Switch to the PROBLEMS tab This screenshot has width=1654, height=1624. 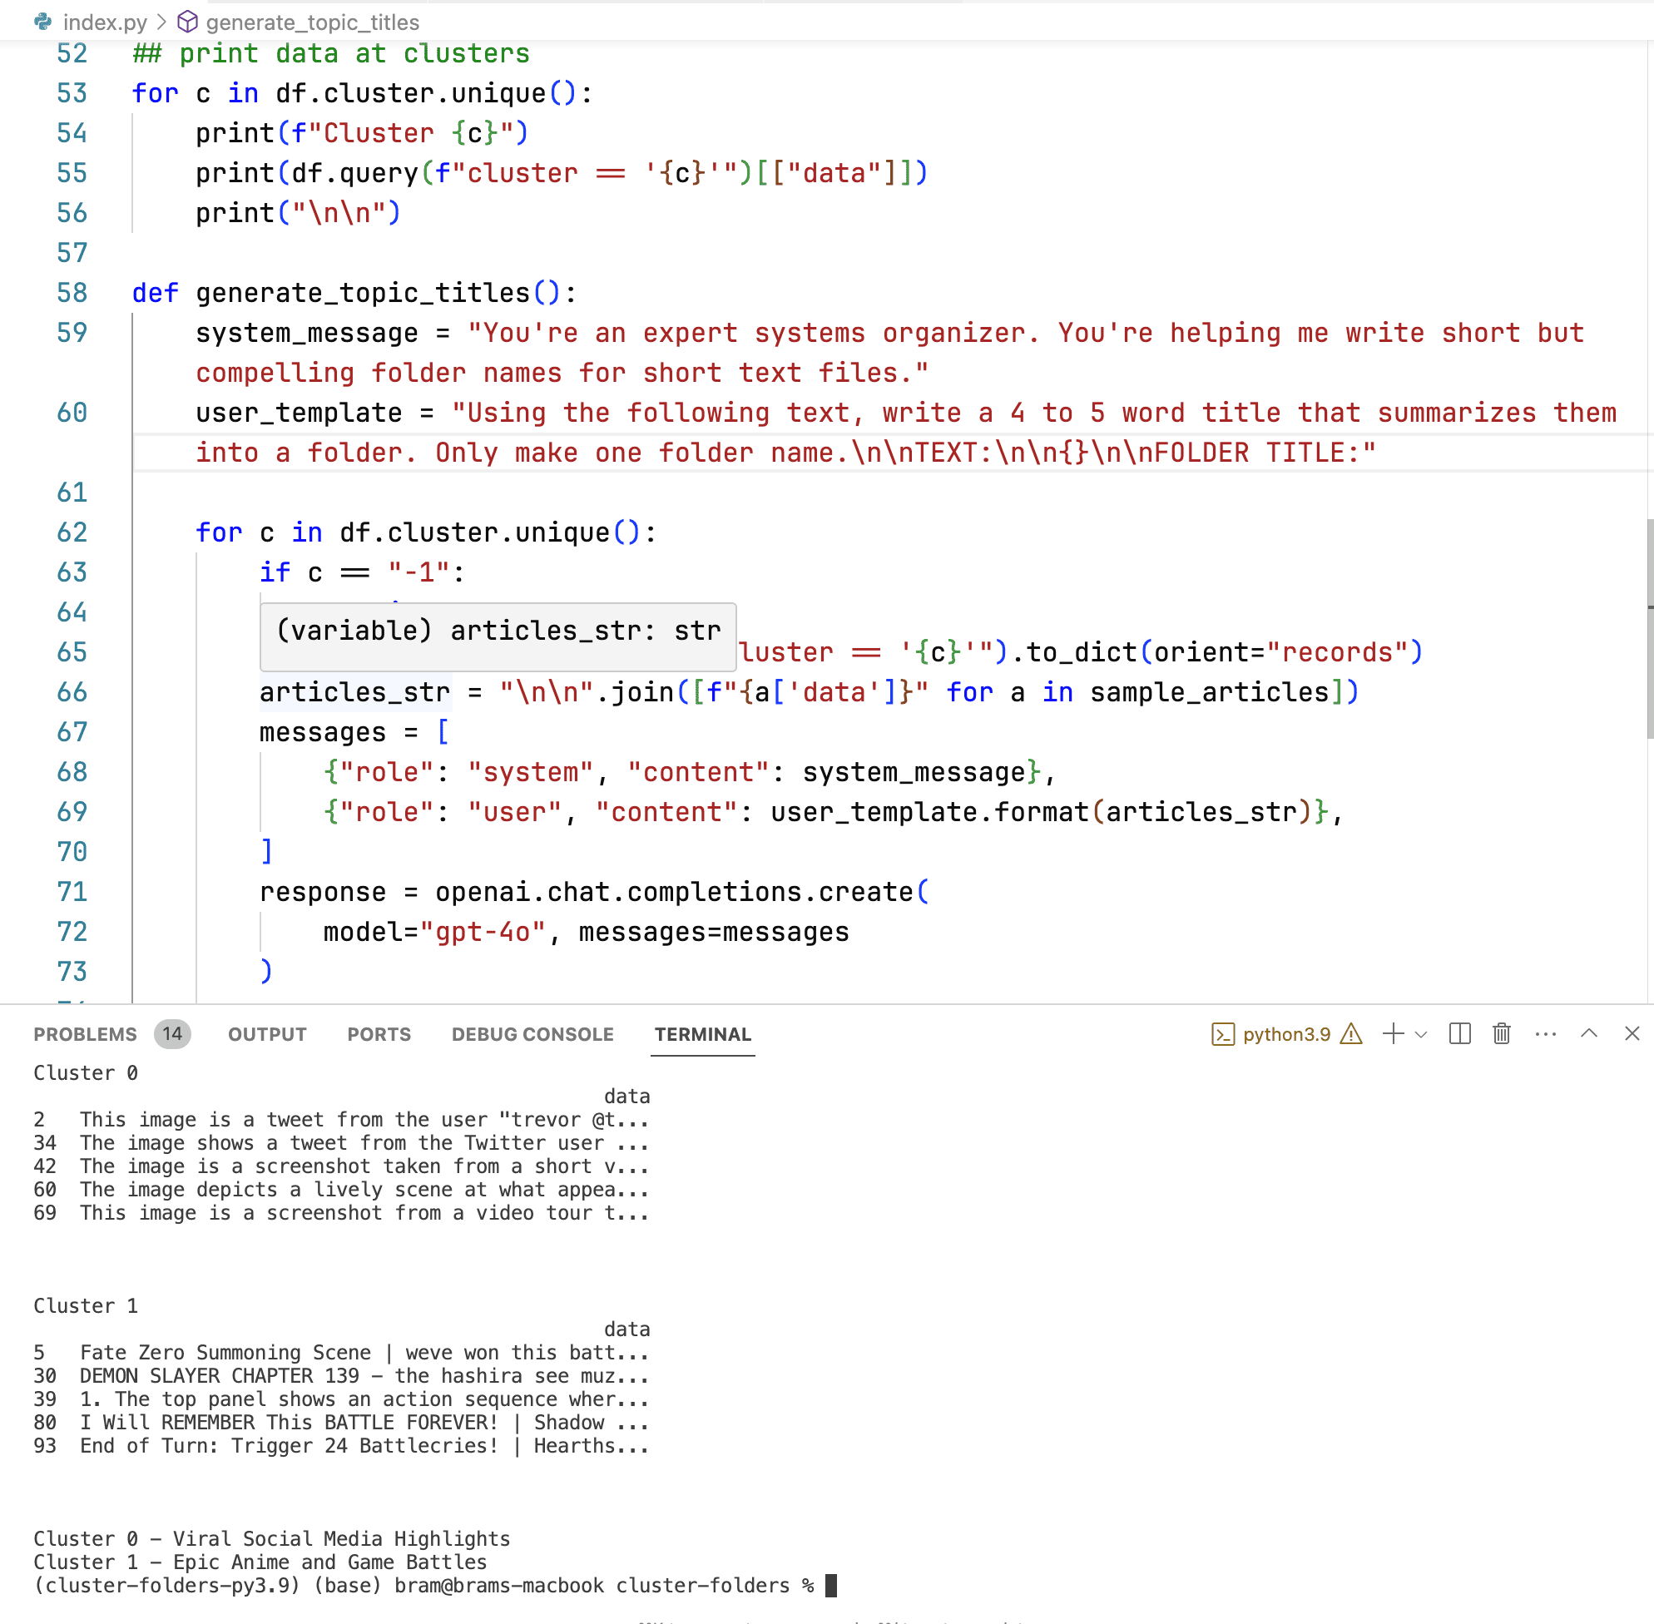(x=85, y=1035)
